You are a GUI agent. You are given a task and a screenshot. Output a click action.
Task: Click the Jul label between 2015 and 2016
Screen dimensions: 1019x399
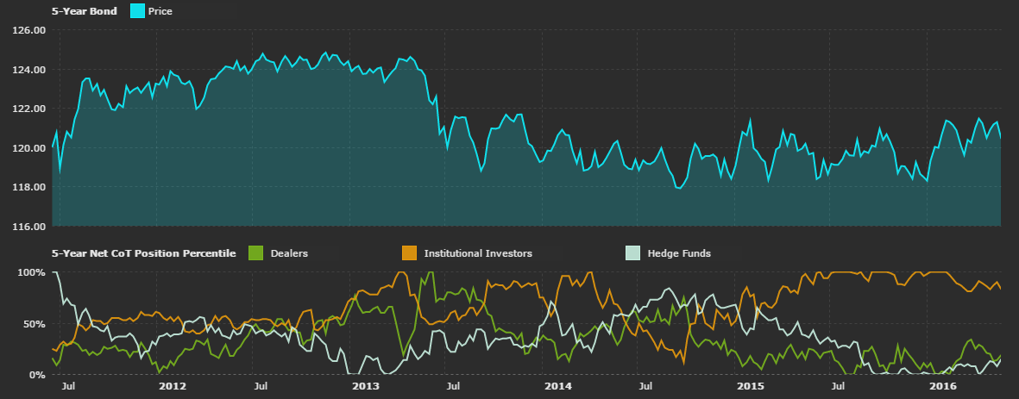tap(839, 387)
